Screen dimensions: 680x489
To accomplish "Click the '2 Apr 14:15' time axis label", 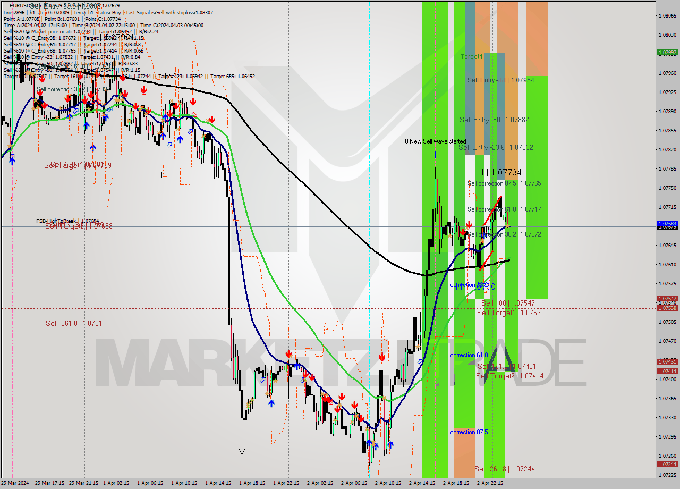I will click(423, 483).
